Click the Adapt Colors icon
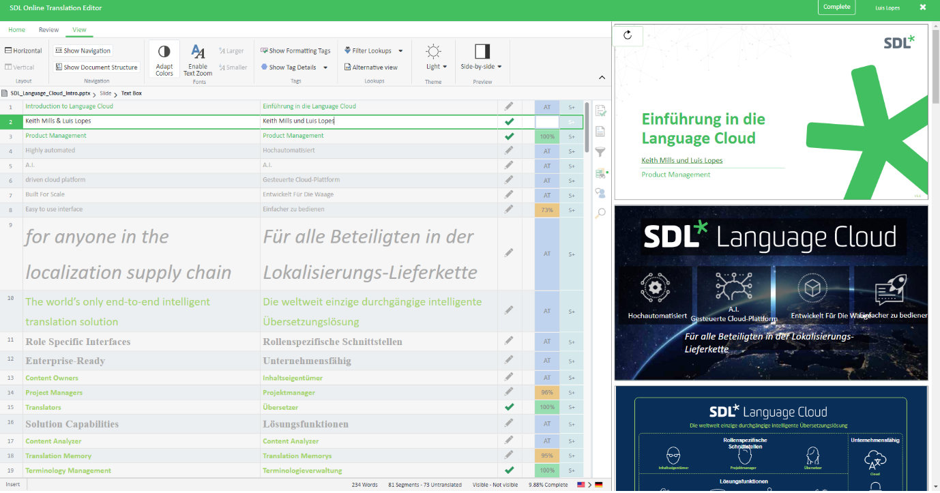The height and width of the screenshot is (493, 940). pyautogui.click(x=164, y=52)
